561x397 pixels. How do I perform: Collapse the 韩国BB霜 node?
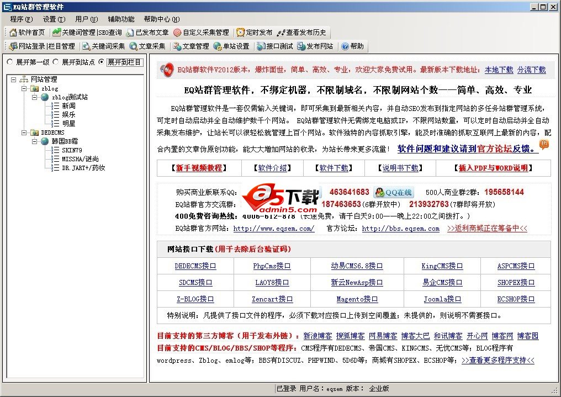[35, 141]
